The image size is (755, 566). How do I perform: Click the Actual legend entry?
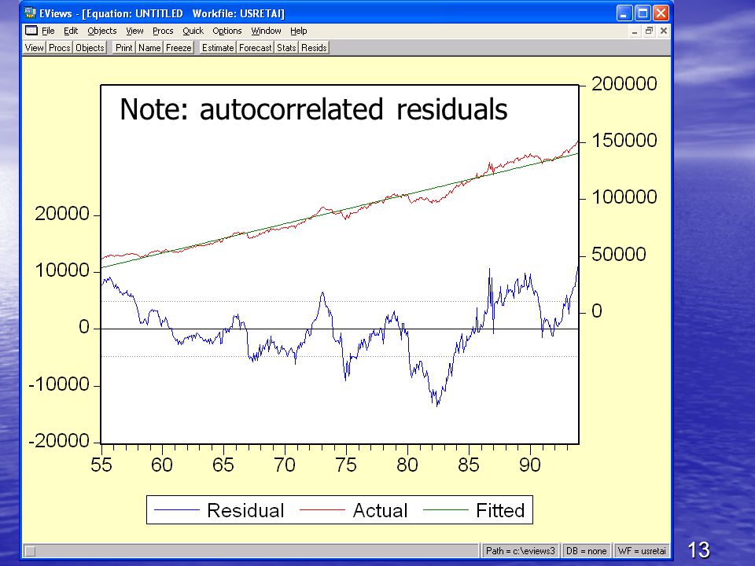354,510
